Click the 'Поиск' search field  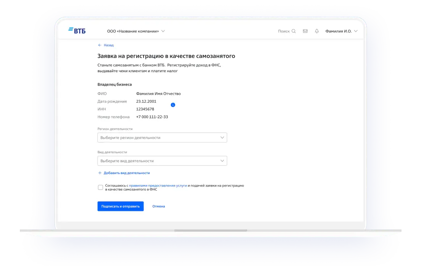(284, 31)
